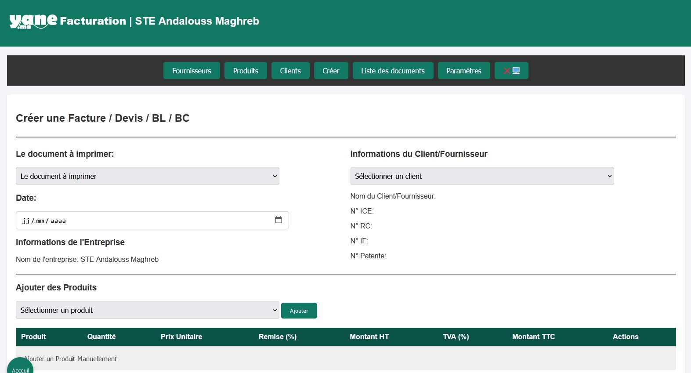This screenshot has height=373, width=691.
Task: Open the Fournisseurs menu
Action: (192, 71)
